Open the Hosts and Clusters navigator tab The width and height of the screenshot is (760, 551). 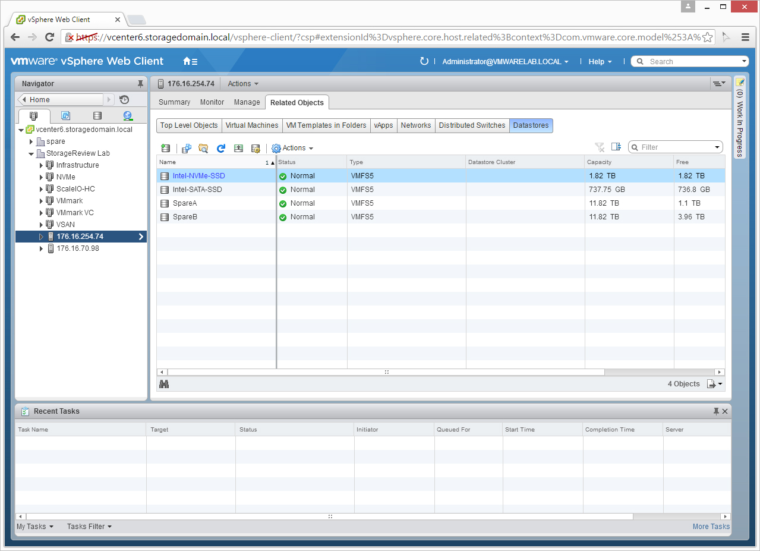[x=34, y=116]
